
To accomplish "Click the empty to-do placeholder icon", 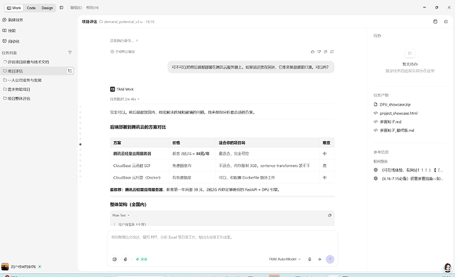I will tap(410, 53).
